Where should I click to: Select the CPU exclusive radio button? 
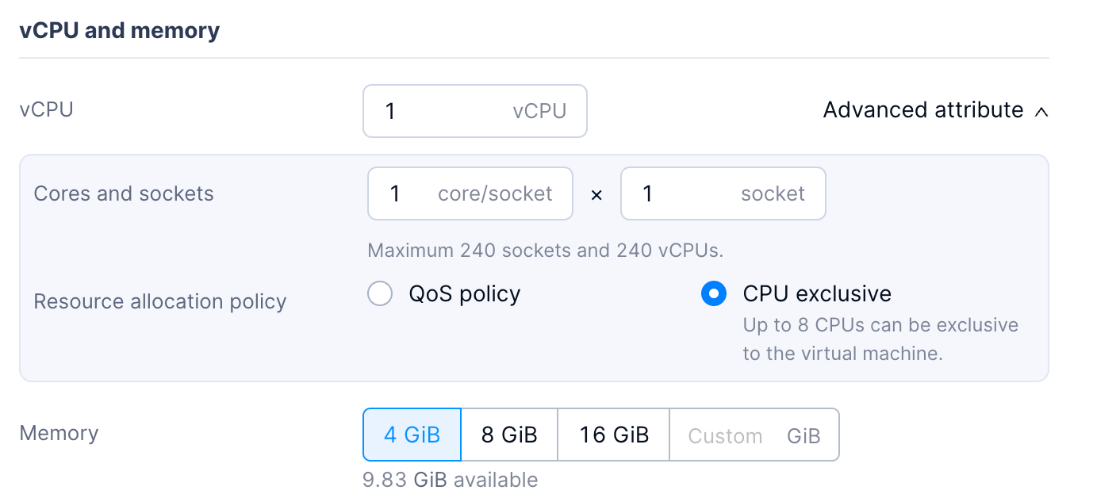click(714, 294)
